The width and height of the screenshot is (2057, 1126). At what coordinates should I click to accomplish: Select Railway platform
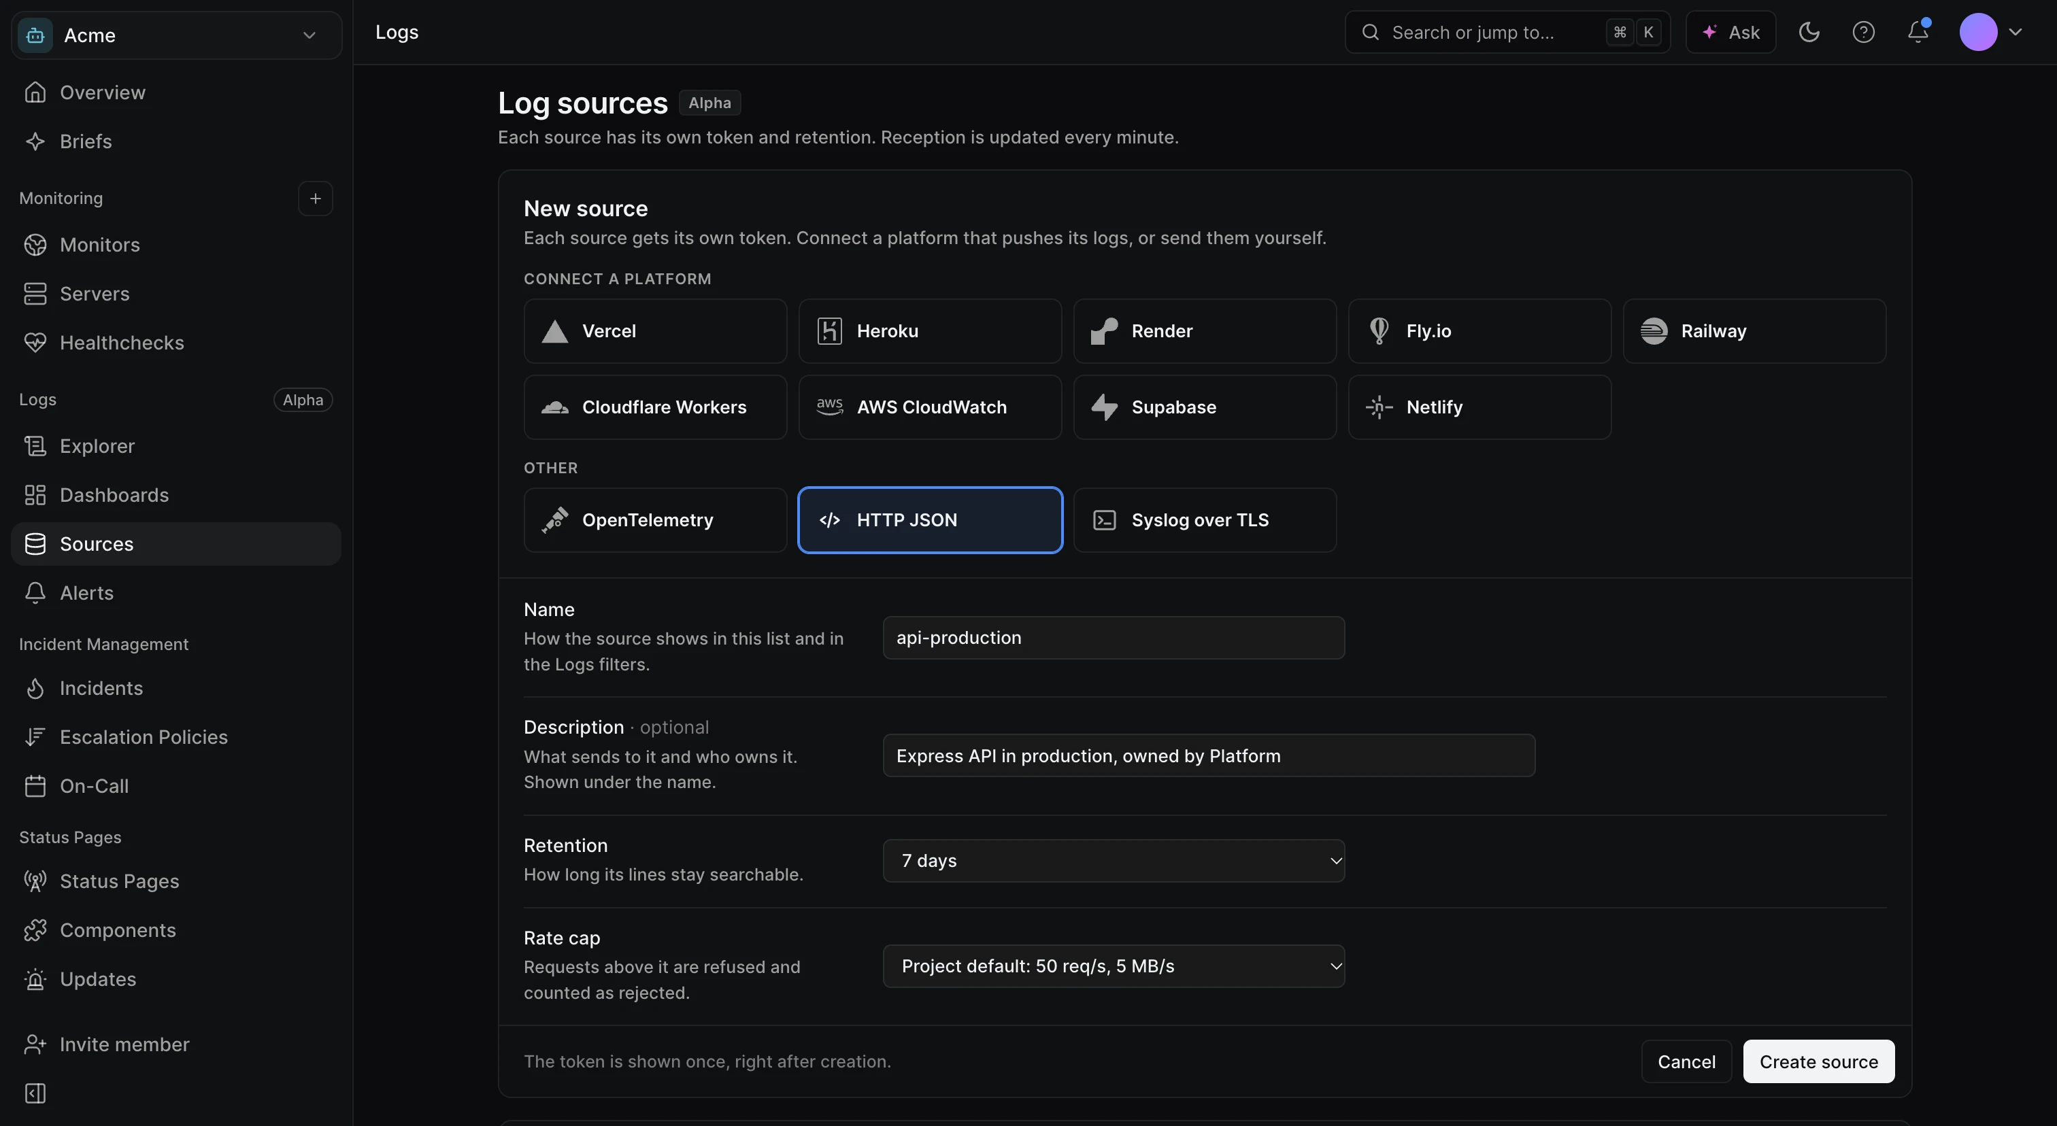coord(1754,331)
